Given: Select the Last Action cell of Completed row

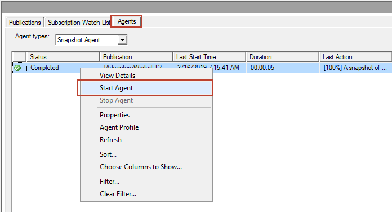Looking at the screenshot, I should tap(355, 68).
